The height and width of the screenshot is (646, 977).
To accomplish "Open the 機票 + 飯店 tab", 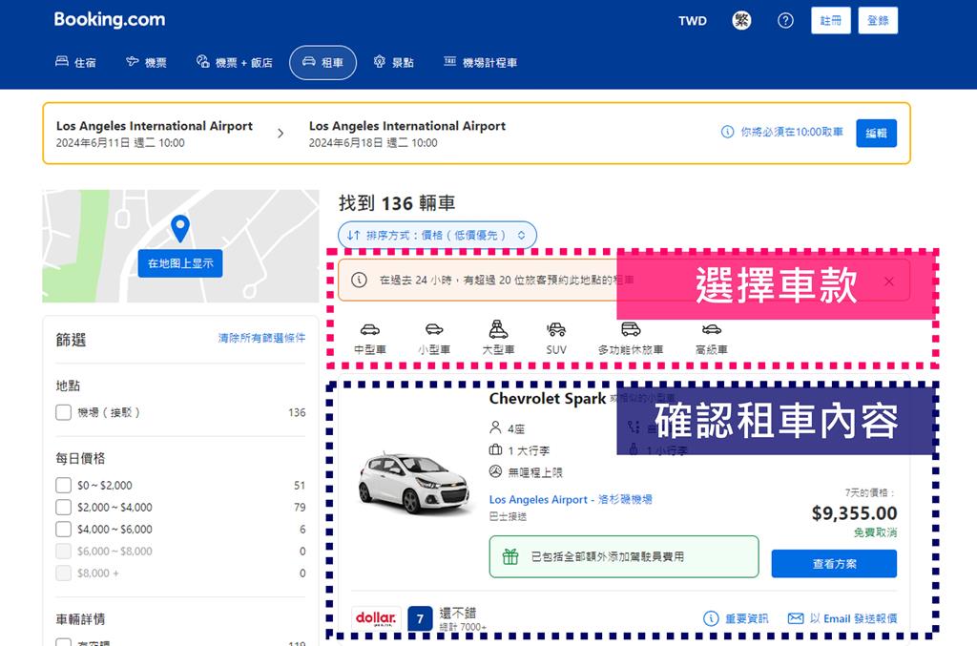I will tap(235, 62).
